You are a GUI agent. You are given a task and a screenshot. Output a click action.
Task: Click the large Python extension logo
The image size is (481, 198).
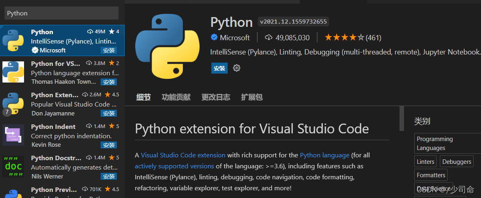click(x=167, y=46)
